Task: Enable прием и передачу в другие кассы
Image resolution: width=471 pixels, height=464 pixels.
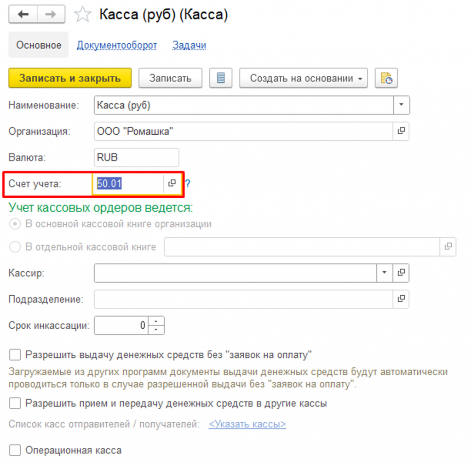Action: tap(15, 403)
